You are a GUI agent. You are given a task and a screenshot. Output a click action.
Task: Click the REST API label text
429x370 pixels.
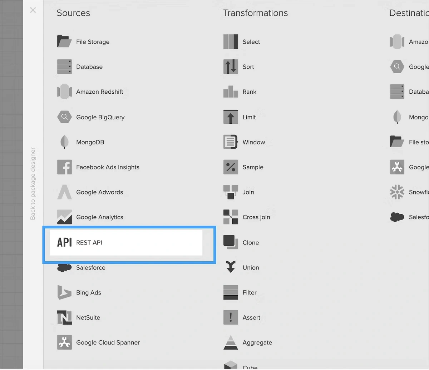pyautogui.click(x=89, y=242)
